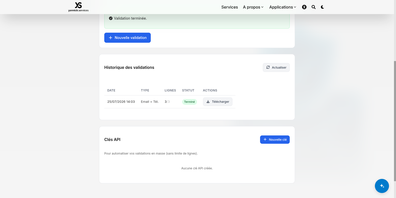Refresh history with Actualiser button
The height and width of the screenshot is (198, 396).
pyautogui.click(x=276, y=67)
